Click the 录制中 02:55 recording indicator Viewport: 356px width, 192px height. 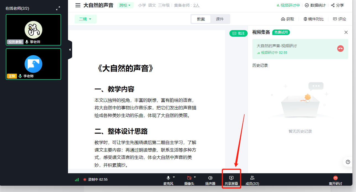[95, 180]
